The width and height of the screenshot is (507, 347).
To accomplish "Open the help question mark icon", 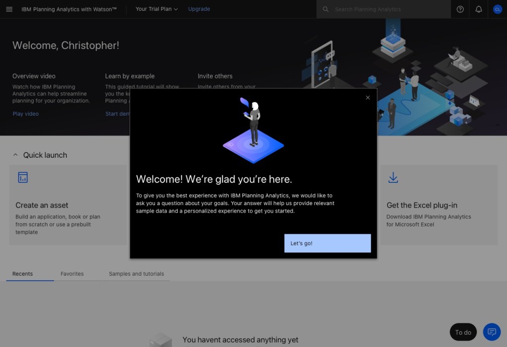I will tap(460, 9).
